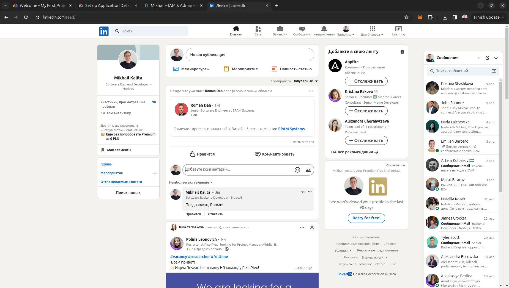Screen dimensions: 509x288
Task: Switch to Mikhail – IAM & Admin tab
Action: [173, 5]
